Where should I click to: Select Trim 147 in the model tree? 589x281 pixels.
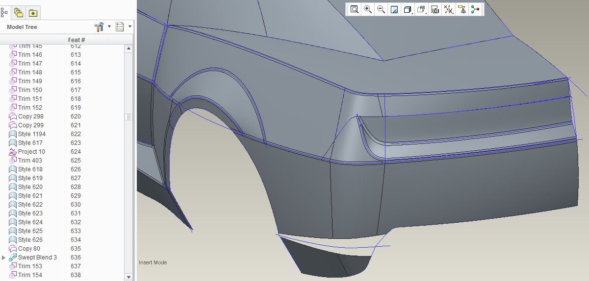coord(30,64)
